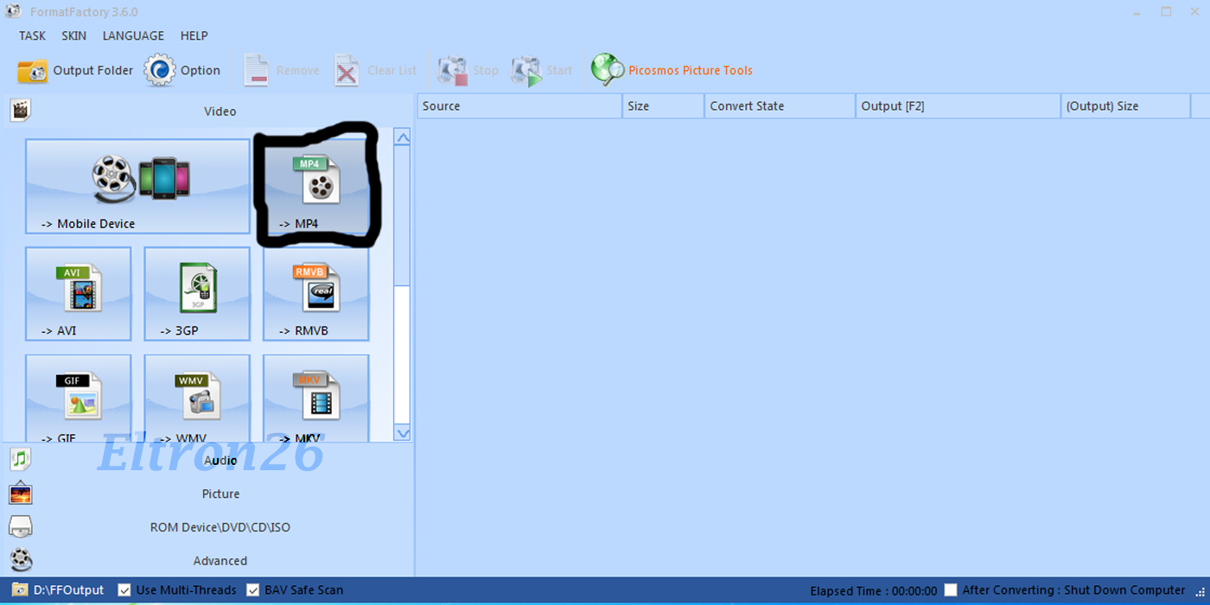Click the Clear List toolbar button

[x=376, y=71]
